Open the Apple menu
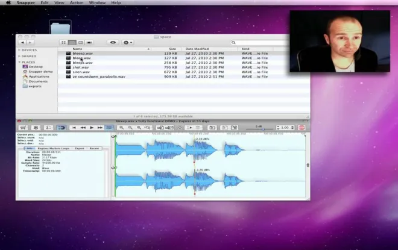The height and width of the screenshot is (250, 398). (8, 2)
